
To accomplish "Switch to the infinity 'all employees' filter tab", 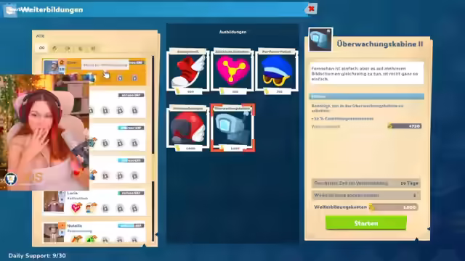I will pyautogui.click(x=42, y=48).
